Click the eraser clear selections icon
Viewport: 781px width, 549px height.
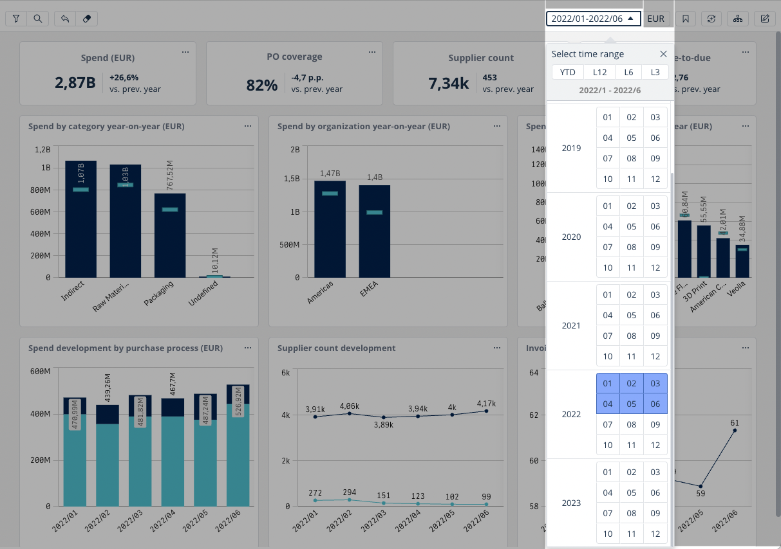tap(86, 19)
